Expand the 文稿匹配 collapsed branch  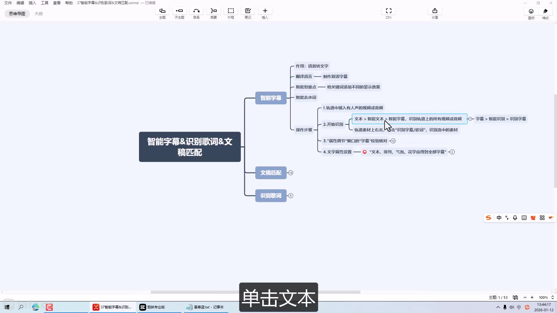291,173
